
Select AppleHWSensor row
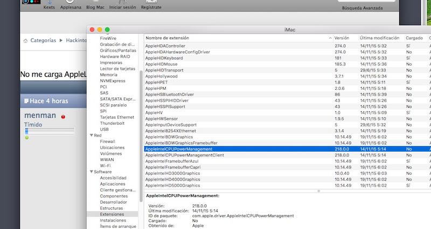287,118
